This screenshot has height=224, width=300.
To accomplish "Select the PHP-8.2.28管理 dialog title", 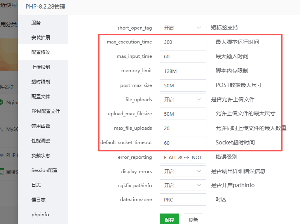I will coord(45,7).
